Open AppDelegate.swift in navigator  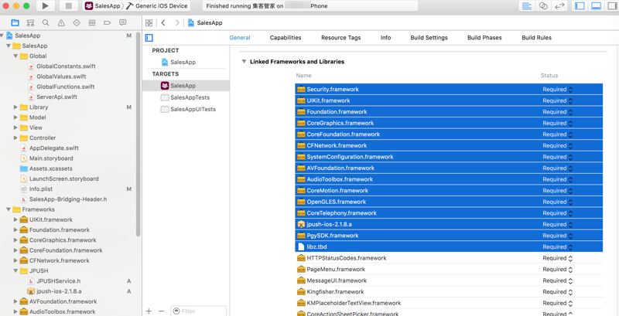click(54, 148)
